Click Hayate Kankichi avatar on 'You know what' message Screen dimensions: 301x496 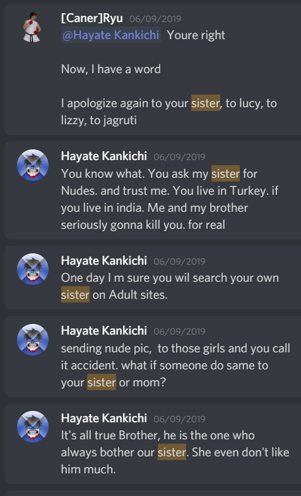33,165
